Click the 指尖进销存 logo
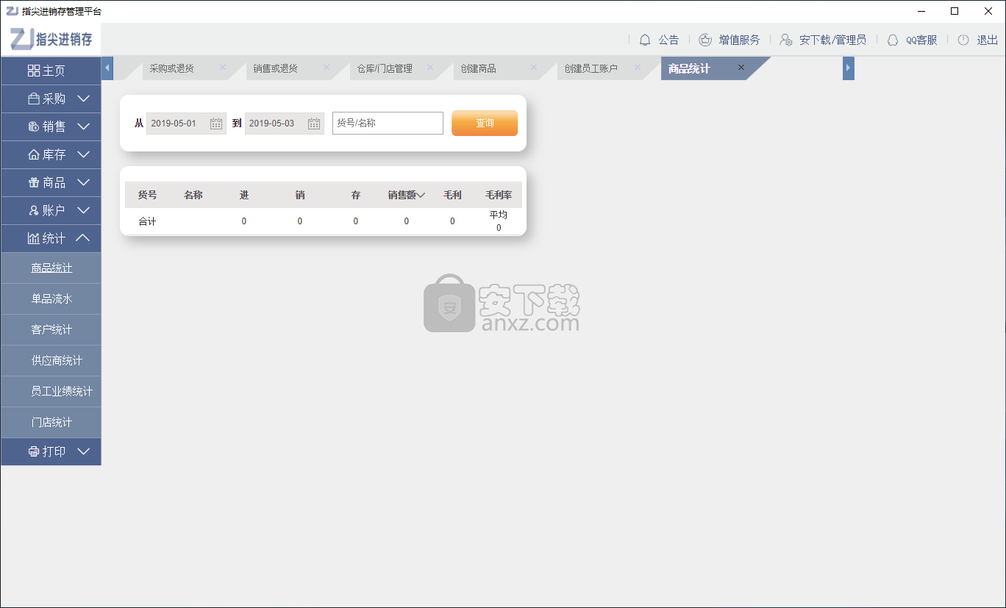 (x=51, y=39)
